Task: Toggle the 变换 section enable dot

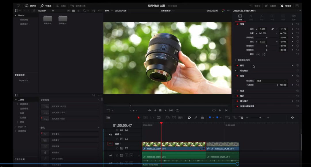Action: click(237, 24)
